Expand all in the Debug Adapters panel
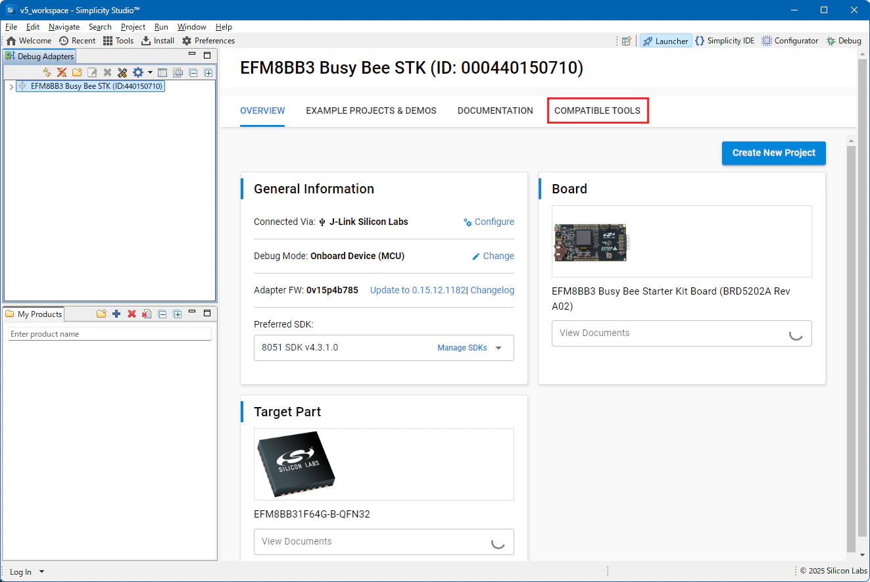The height and width of the screenshot is (582, 870). [208, 72]
